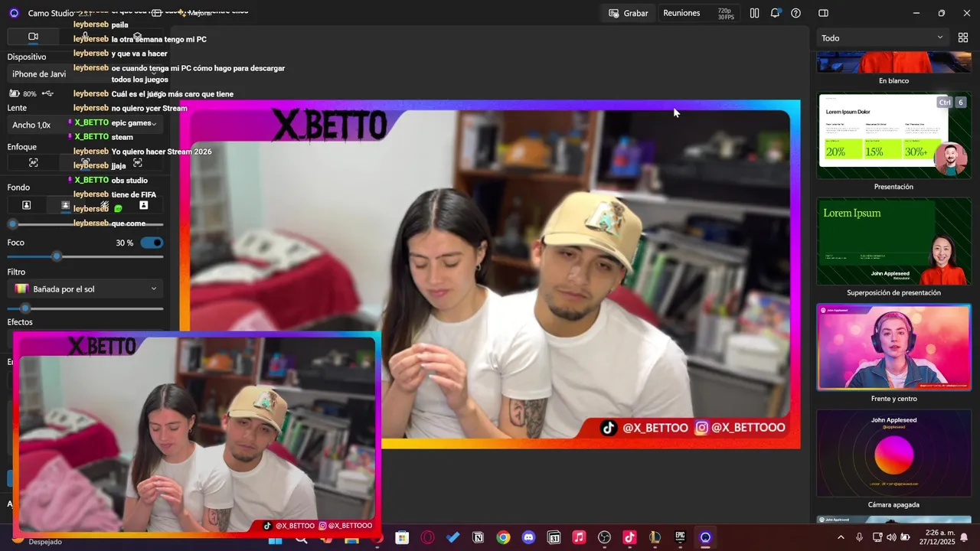
Task: Click the Camo Studio logo icon
Action: click(x=14, y=13)
